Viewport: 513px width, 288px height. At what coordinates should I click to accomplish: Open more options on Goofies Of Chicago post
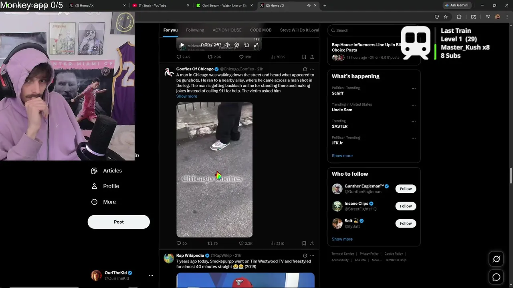pyautogui.click(x=312, y=69)
